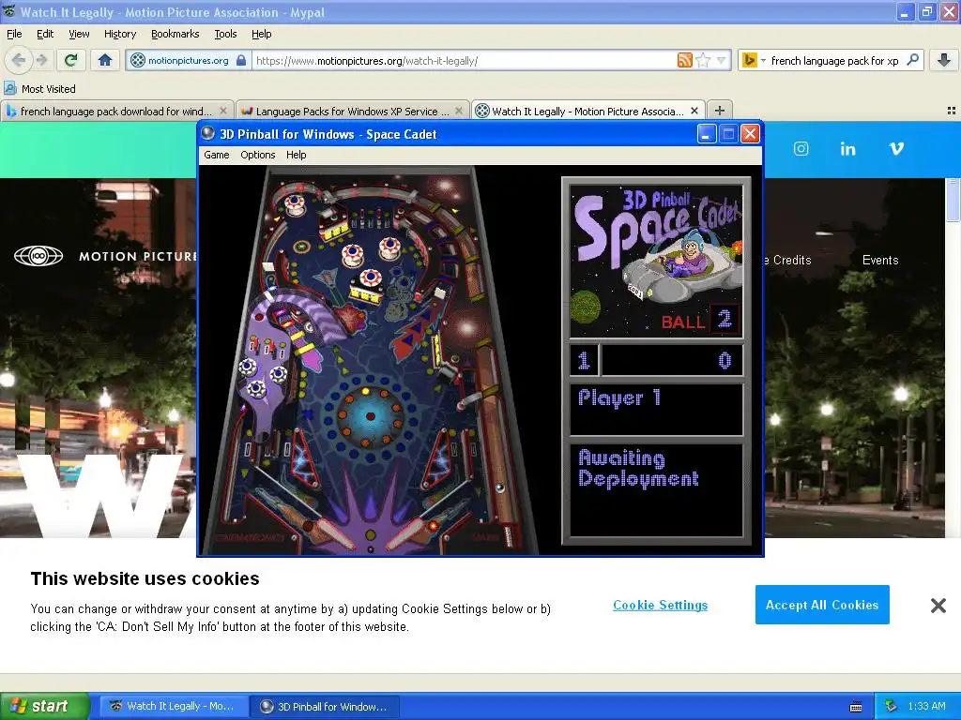Open the address bar history dropdown arrow
961x720 pixels.
[722, 60]
